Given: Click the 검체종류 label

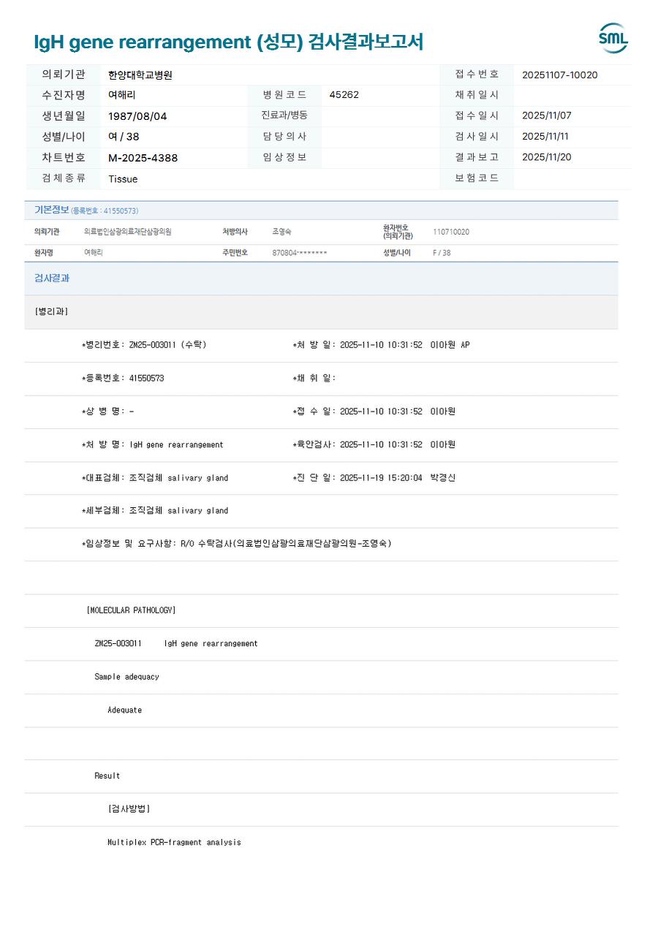Looking at the screenshot, I should [64, 178].
